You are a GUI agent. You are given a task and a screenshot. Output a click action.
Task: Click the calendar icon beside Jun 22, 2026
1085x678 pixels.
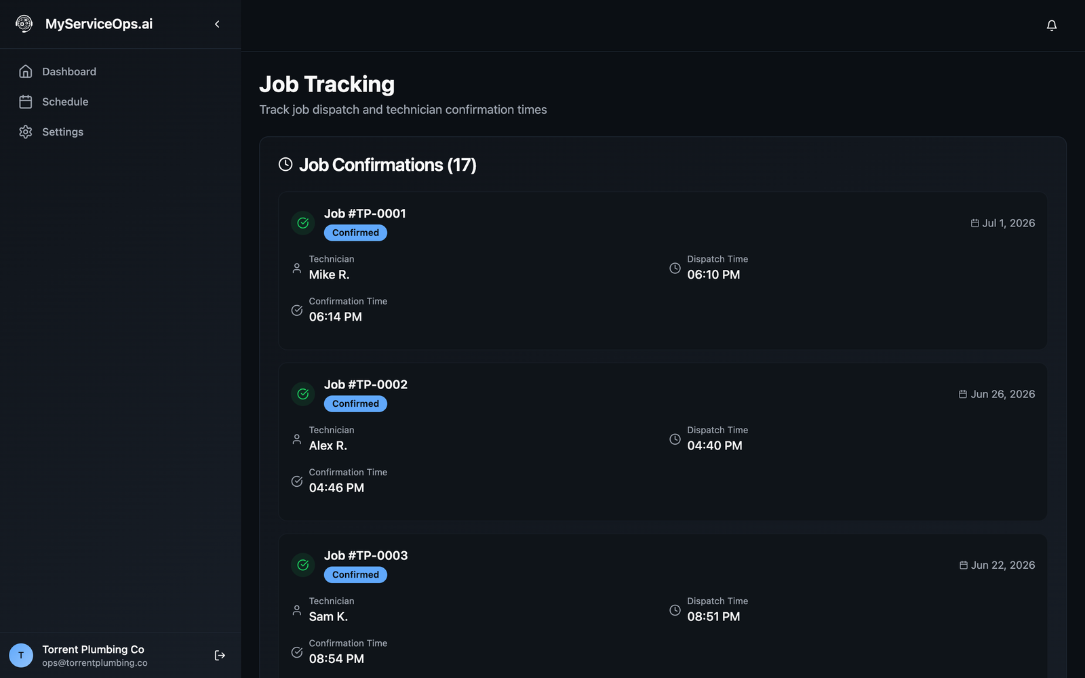point(964,565)
